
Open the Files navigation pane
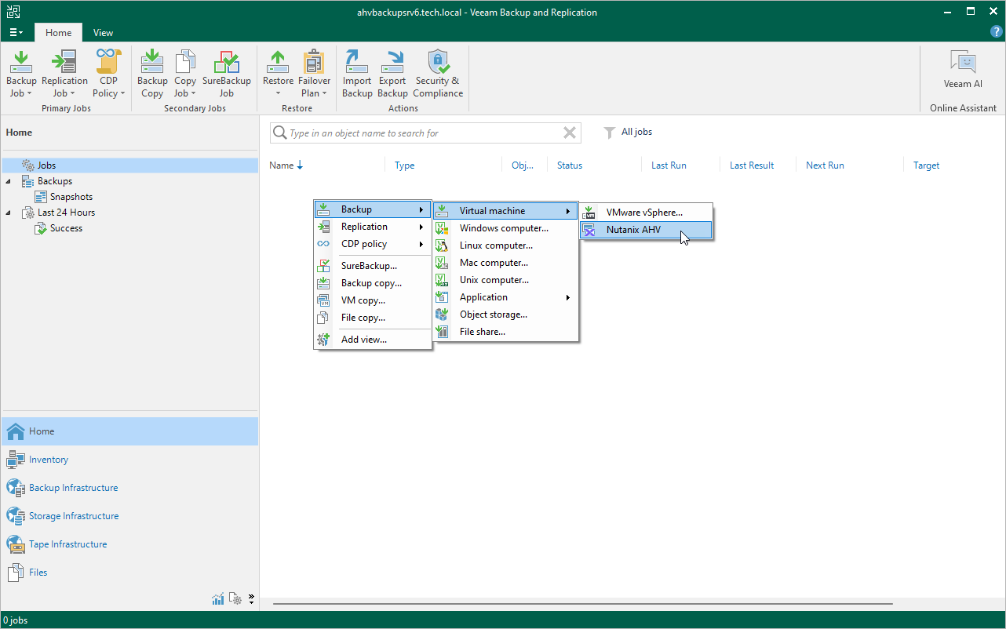[129, 573]
